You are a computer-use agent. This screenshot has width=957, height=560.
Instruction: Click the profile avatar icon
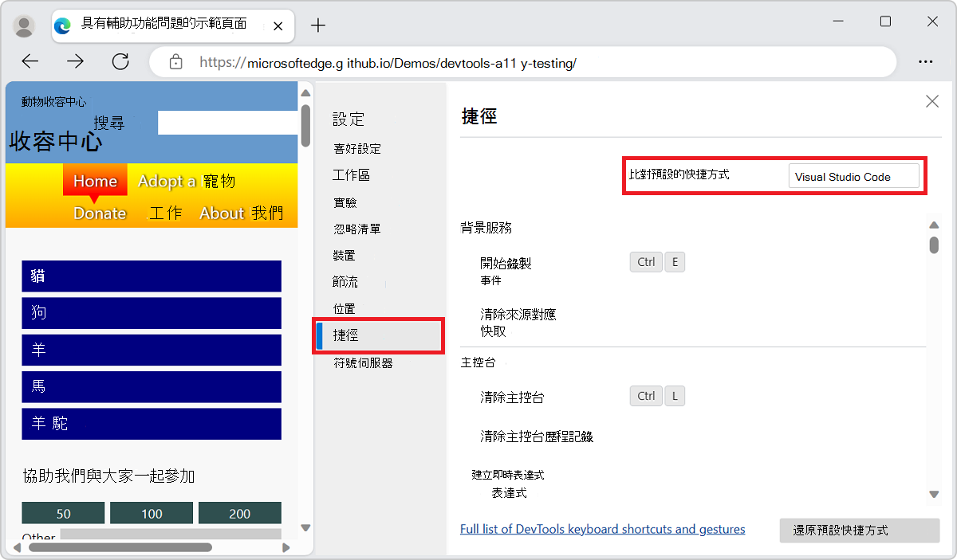pos(23,25)
